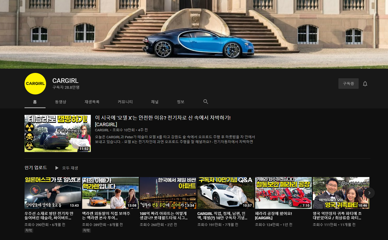Click 조회수 111만회 · 11개월 전 text
The image size is (388, 240).
[x=334, y=225]
